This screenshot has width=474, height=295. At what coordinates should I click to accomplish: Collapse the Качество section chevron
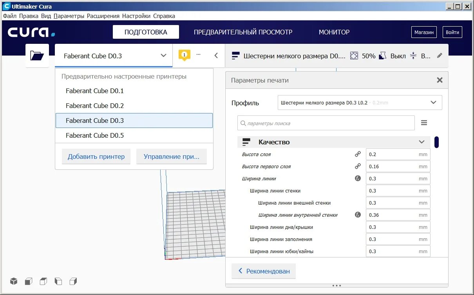point(422,142)
